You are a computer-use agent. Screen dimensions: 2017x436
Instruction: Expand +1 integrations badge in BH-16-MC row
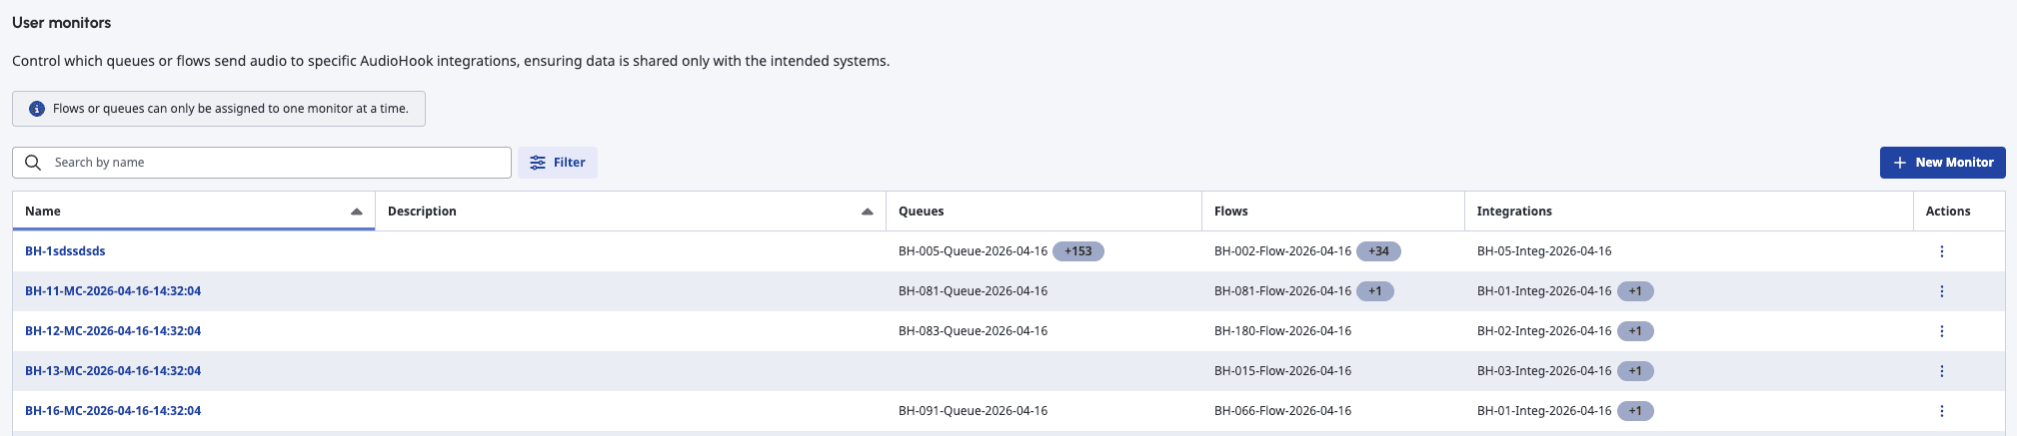click(1635, 411)
